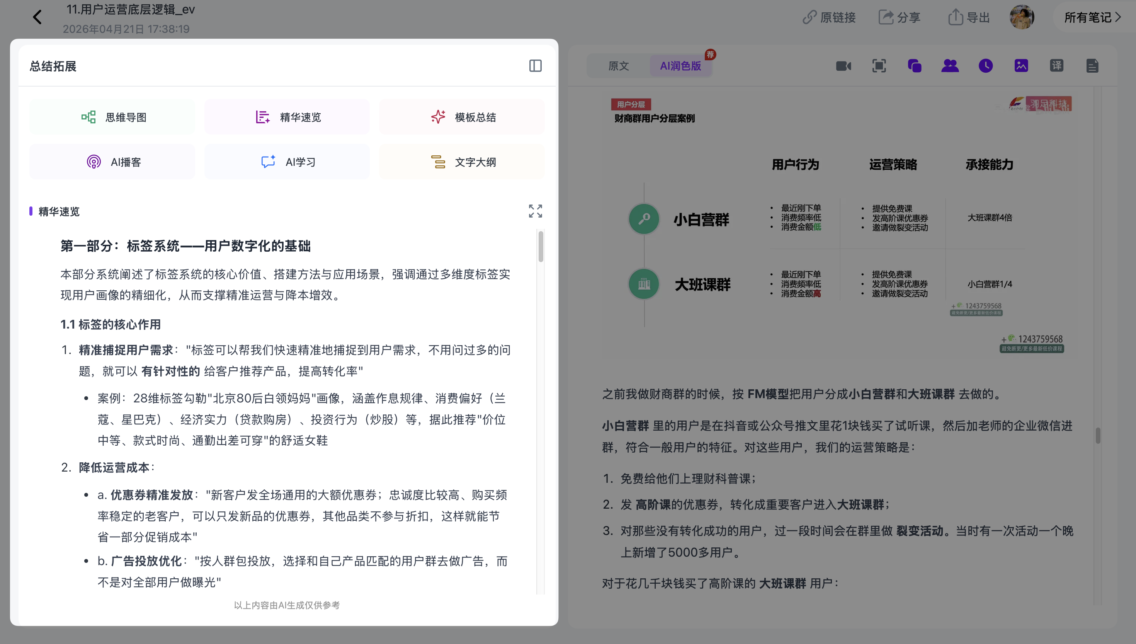This screenshot has height=644, width=1136.
Task: Click the 分享 share button
Action: pyautogui.click(x=900, y=17)
